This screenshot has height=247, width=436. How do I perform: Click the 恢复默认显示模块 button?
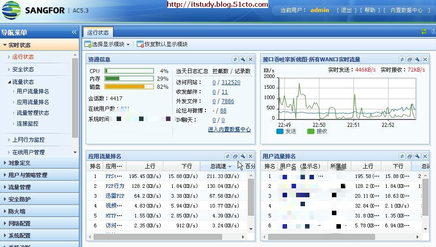(162, 44)
